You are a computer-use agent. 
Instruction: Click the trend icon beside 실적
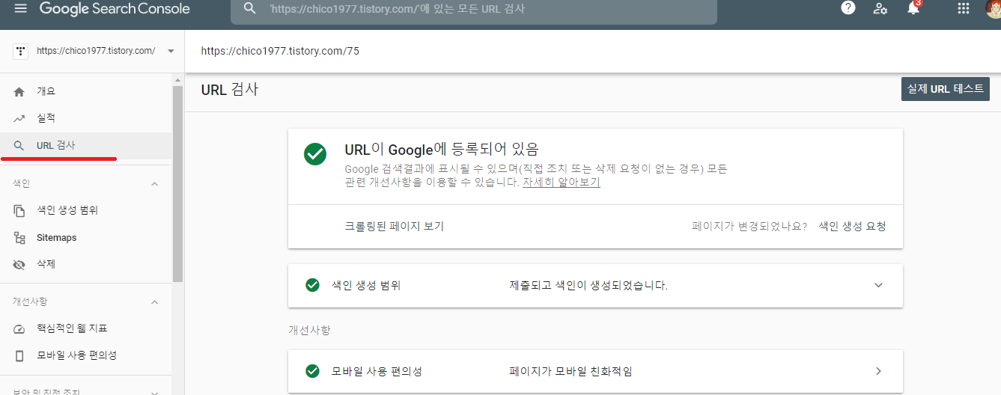[x=19, y=119]
